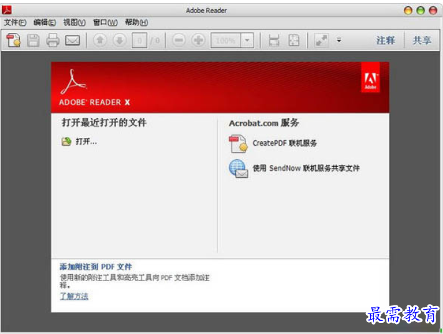The image size is (443, 334).
Task: Click 使用 SendNow 联机服务共享文件 link
Action: point(306,169)
